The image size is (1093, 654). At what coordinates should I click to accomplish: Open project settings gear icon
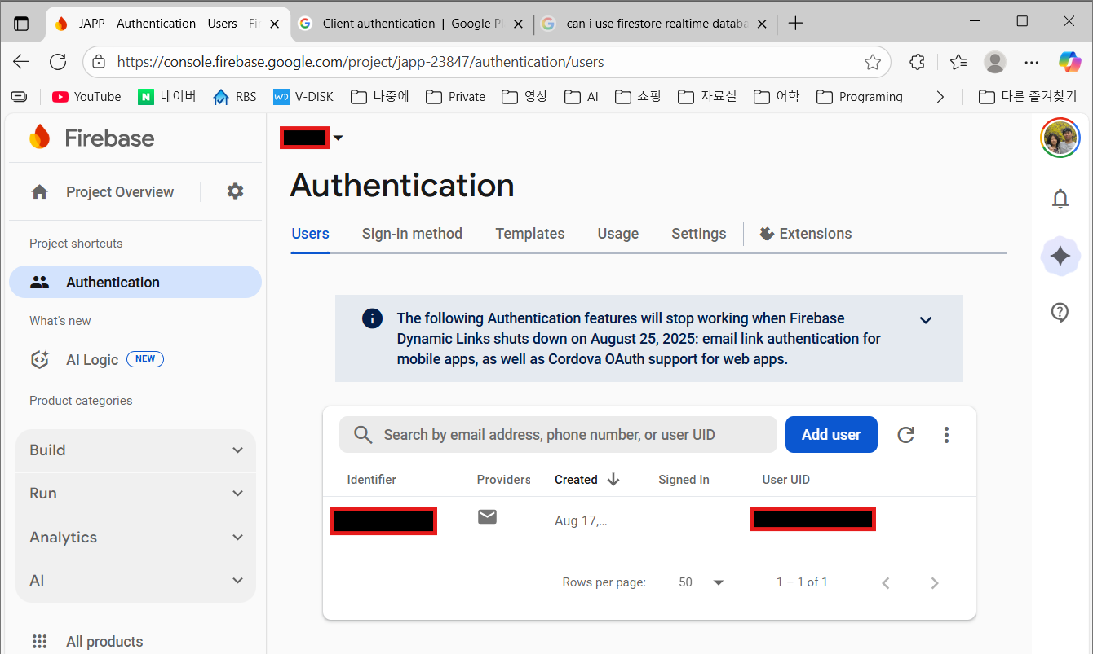click(235, 191)
